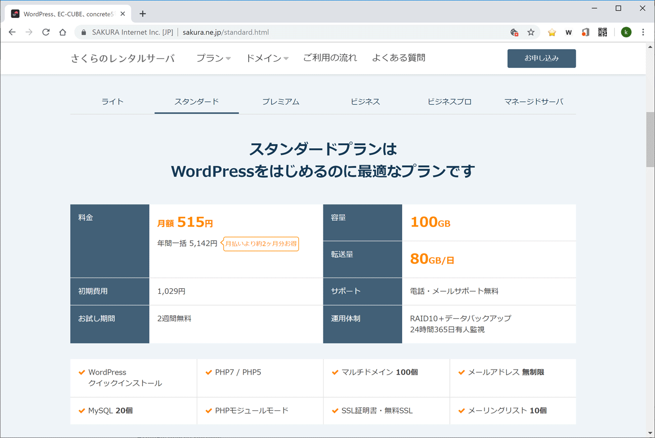This screenshot has width=655, height=438.
Task: Click the お申し込み button
Action: click(541, 58)
